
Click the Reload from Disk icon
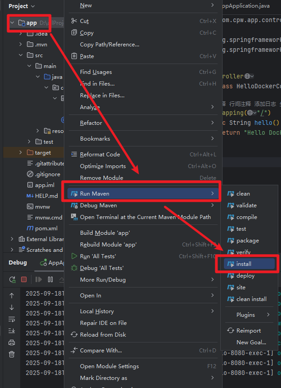(x=74, y=334)
